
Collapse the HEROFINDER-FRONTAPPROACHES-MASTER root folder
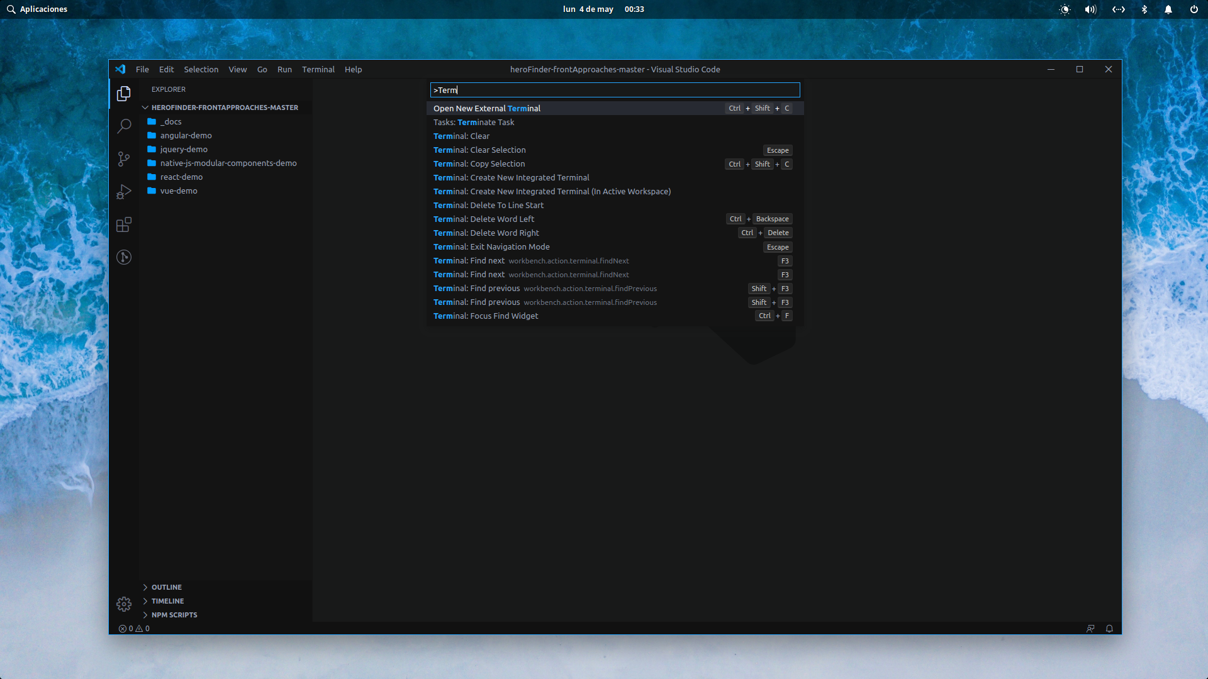224,108
